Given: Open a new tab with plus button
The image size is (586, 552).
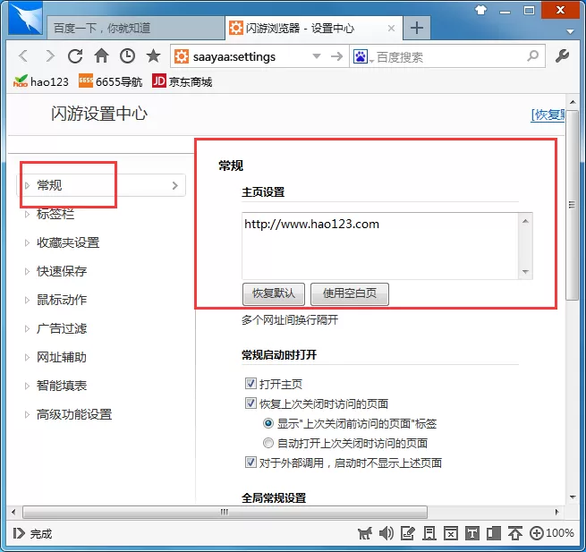Looking at the screenshot, I should click(x=417, y=28).
